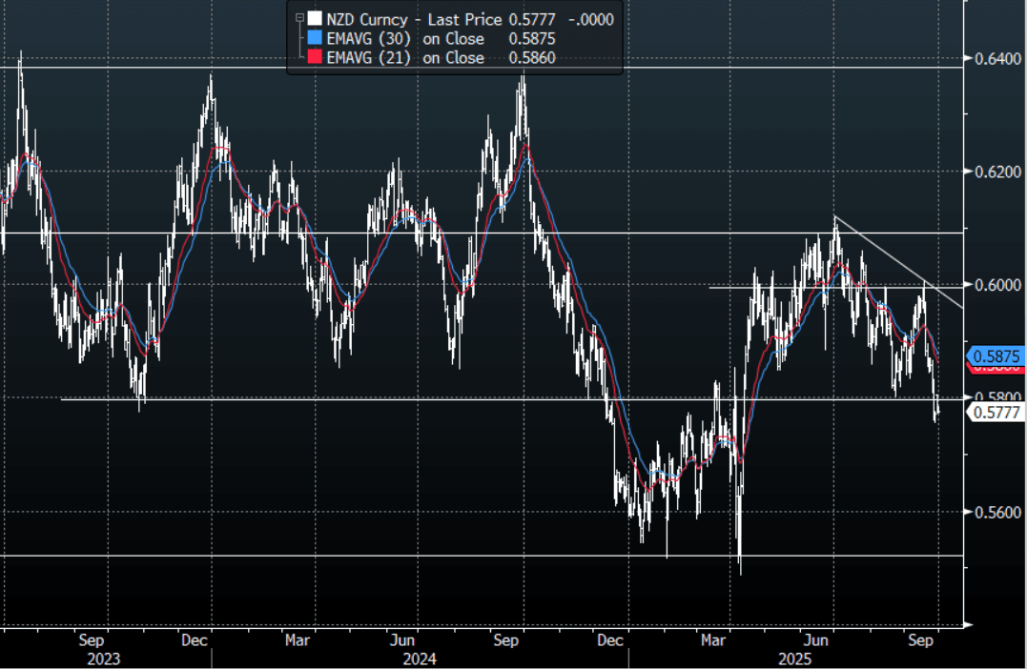Click the white NZD Curncy color swatch
Viewport: 1027px width, 669px height.
click(x=313, y=19)
